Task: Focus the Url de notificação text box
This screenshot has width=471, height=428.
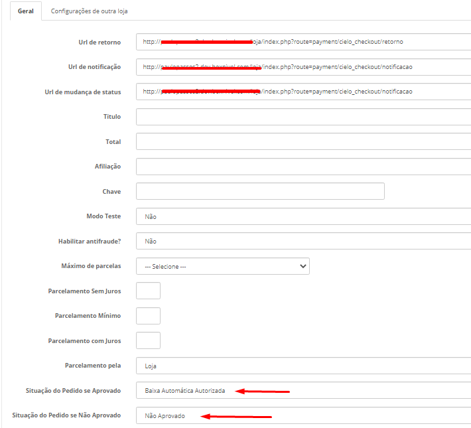Action: pyautogui.click(x=303, y=67)
